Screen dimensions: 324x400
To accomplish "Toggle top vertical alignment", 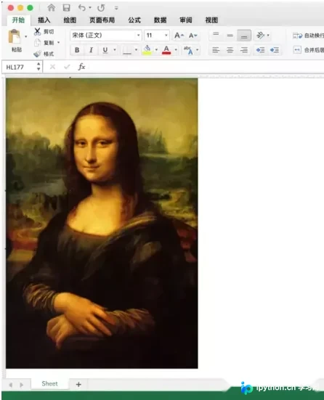I will point(216,35).
